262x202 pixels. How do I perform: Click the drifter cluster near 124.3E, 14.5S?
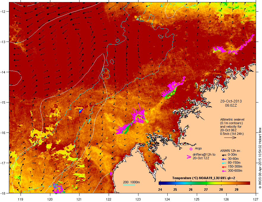point(173,88)
